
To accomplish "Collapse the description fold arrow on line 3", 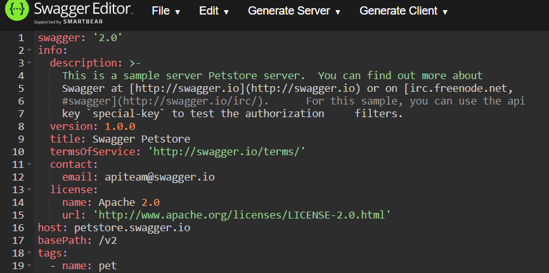I will [x=29, y=63].
